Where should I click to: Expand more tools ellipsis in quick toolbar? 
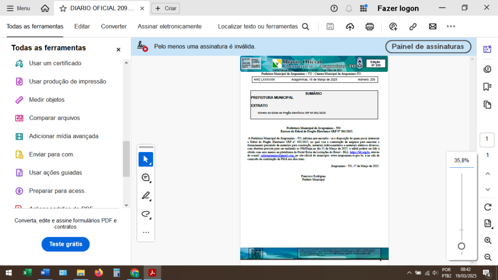(146, 232)
